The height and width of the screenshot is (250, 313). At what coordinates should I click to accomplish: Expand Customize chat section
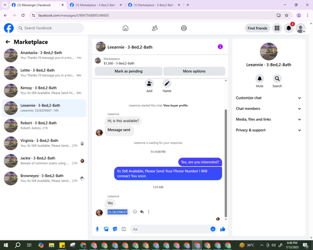pos(269,98)
